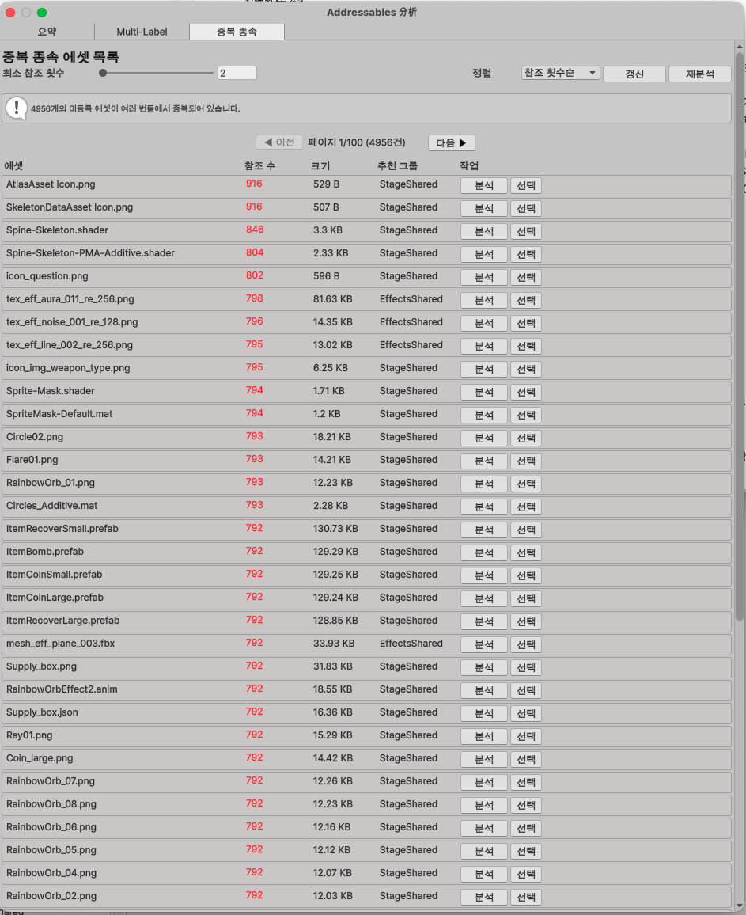Switch to the 요약 tab
This screenshot has height=915, width=746.
pyautogui.click(x=47, y=32)
